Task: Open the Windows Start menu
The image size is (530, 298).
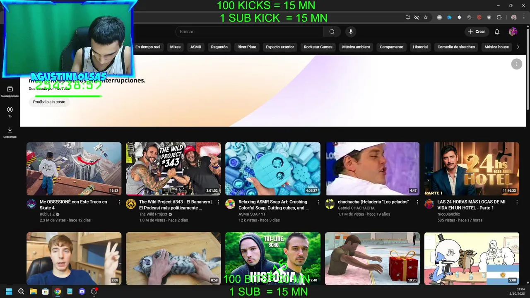Action: click(9, 291)
